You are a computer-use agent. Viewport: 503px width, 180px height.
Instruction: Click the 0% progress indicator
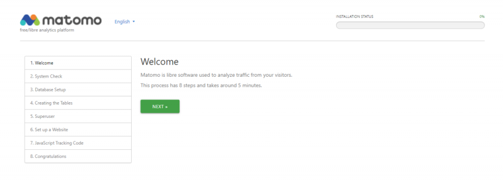[482, 17]
